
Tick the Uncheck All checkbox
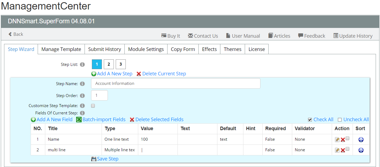[340, 120]
